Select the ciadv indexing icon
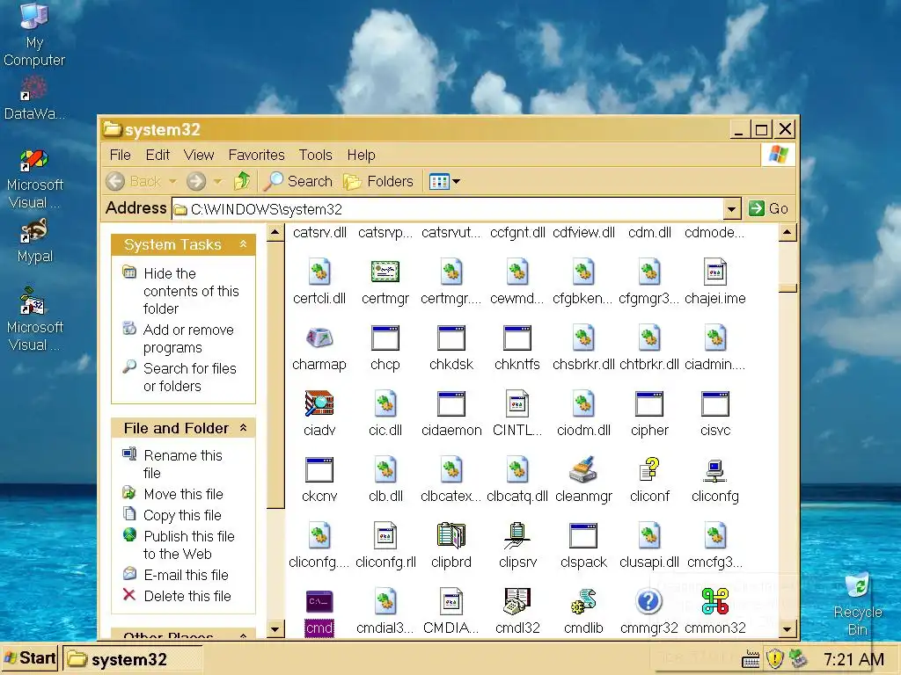 tap(319, 403)
